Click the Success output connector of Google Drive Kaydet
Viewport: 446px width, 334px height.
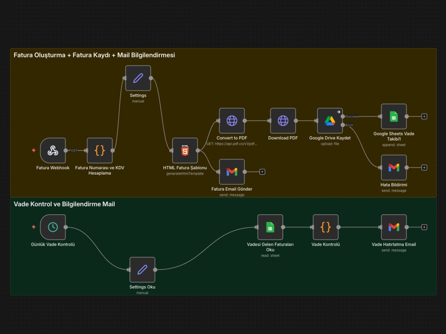click(343, 116)
